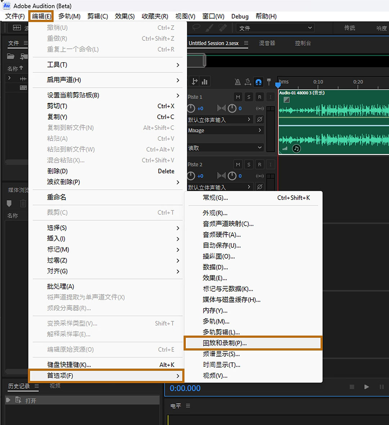Expand the 选择(S) submenu

(x=108, y=228)
